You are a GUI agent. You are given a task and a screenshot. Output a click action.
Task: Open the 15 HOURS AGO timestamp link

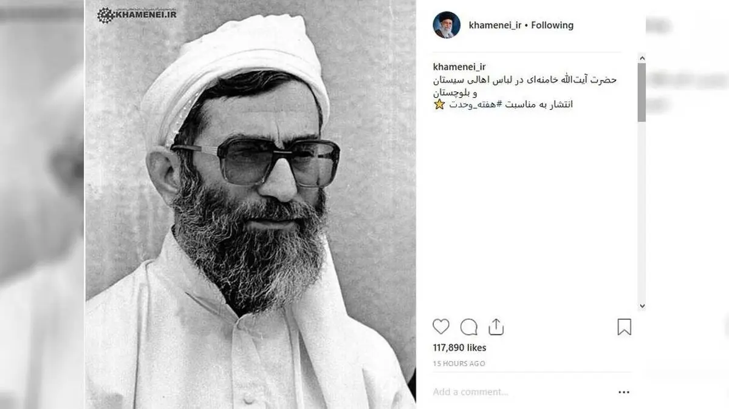point(459,363)
